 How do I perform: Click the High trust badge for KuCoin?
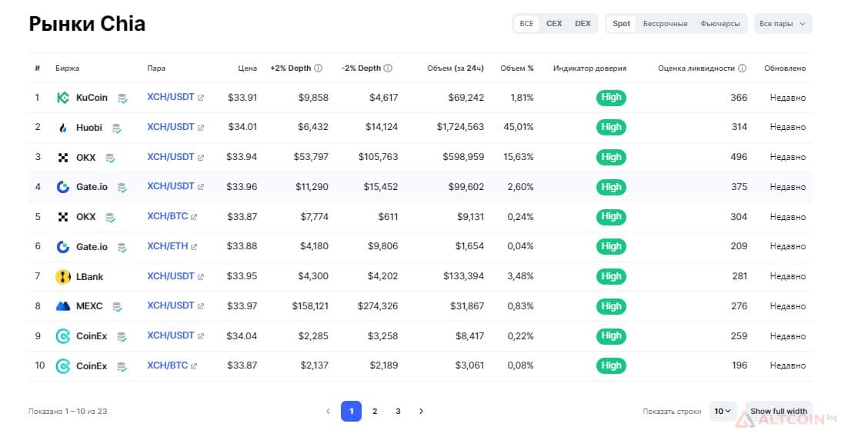[611, 98]
